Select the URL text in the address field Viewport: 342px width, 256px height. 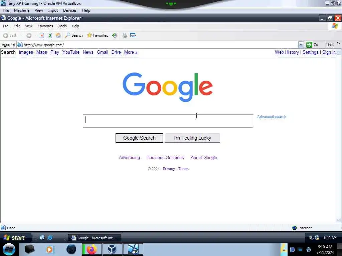(x=44, y=45)
